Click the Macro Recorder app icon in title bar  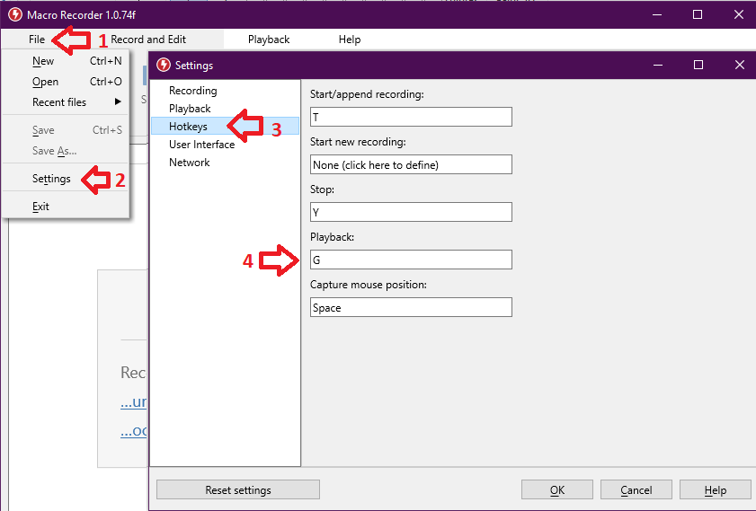pyautogui.click(x=14, y=14)
